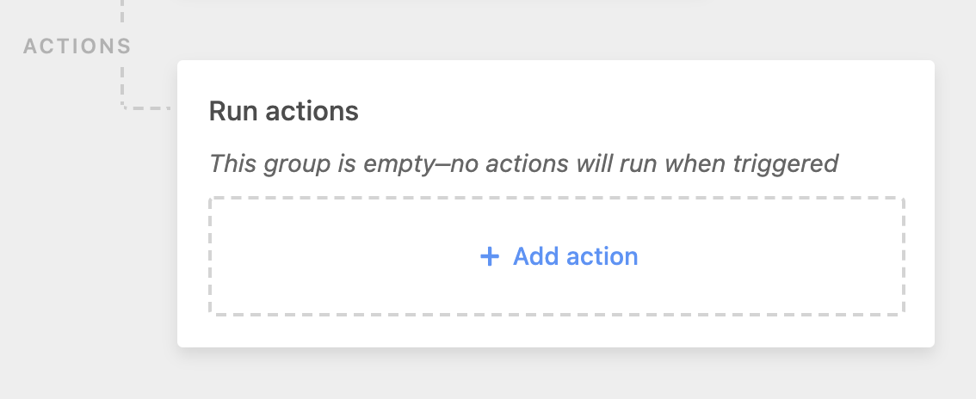The height and width of the screenshot is (399, 976).
Task: Click the blue plus icon
Action: coord(489,256)
